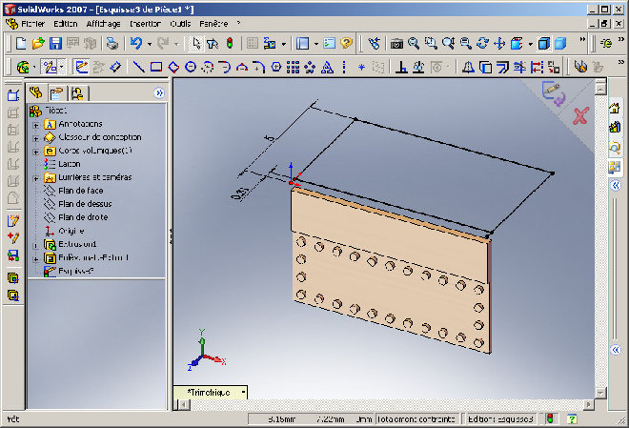Viewport: 629px width, 428px height.
Task: Open the task pane home icon
Action: coord(615,109)
